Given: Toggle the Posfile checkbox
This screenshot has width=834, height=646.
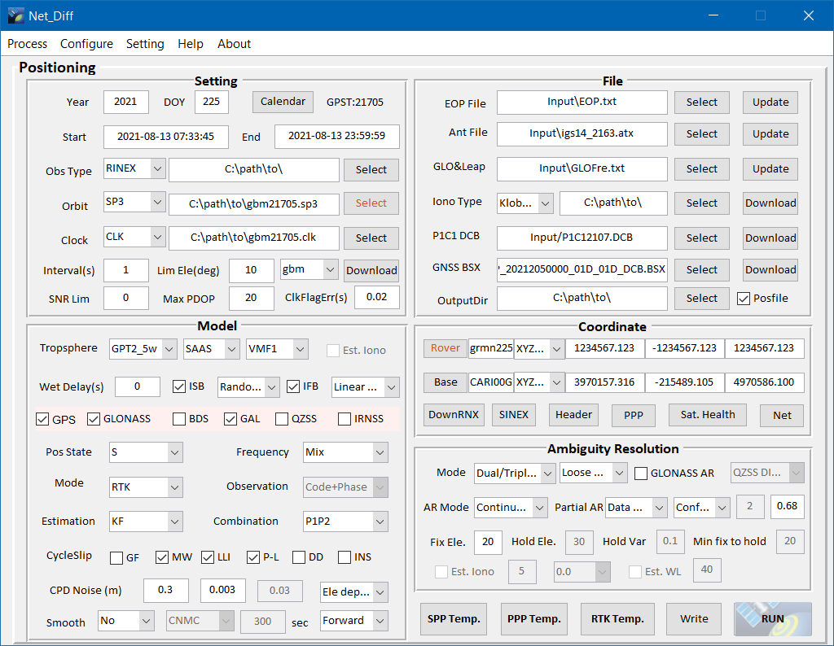Looking at the screenshot, I should [x=743, y=299].
